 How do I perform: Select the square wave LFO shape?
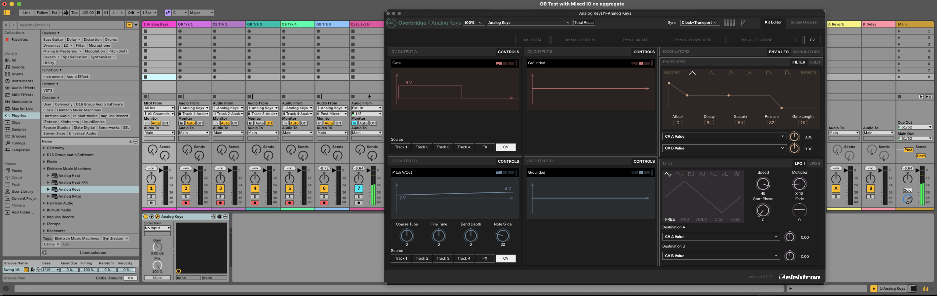coord(691,174)
